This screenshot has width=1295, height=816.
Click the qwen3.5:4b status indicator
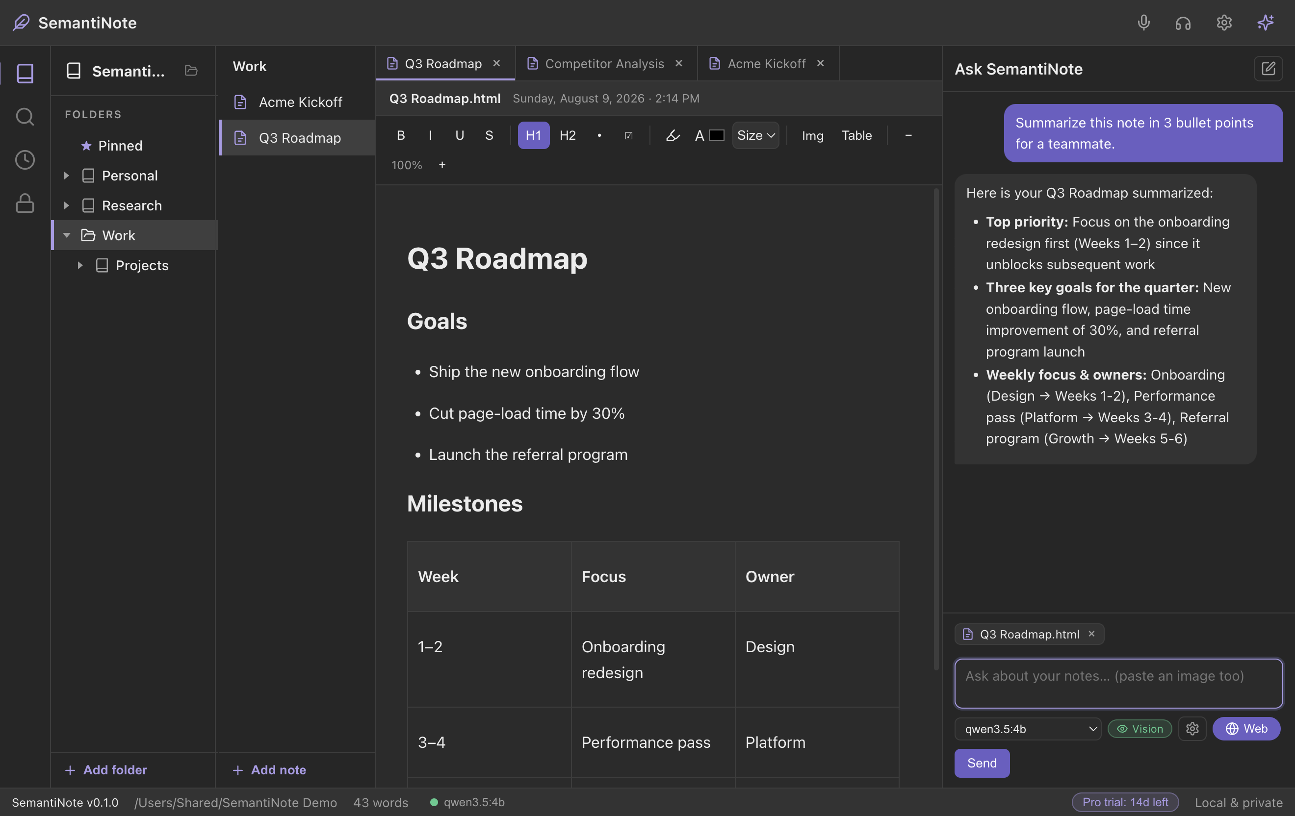tap(467, 802)
